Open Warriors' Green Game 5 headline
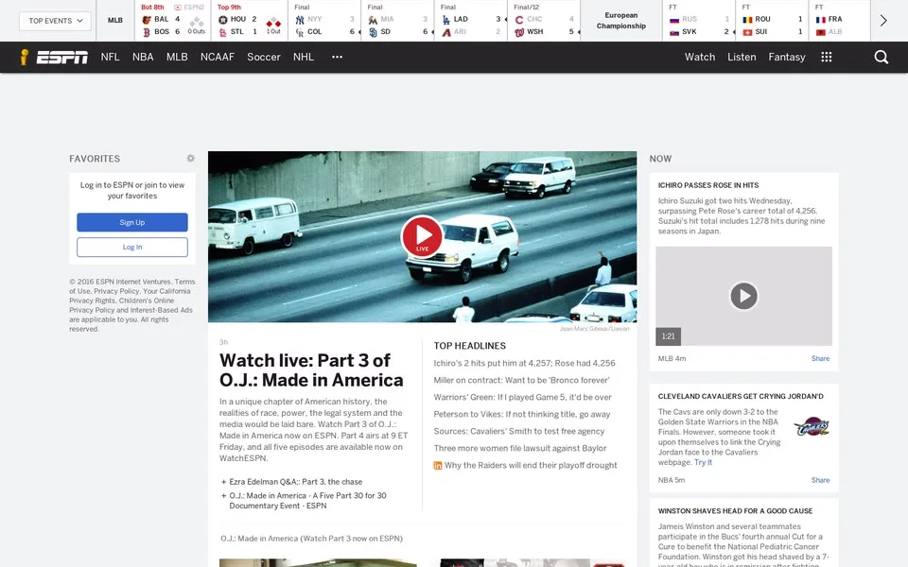Screen dimensions: 908x567 point(522,398)
